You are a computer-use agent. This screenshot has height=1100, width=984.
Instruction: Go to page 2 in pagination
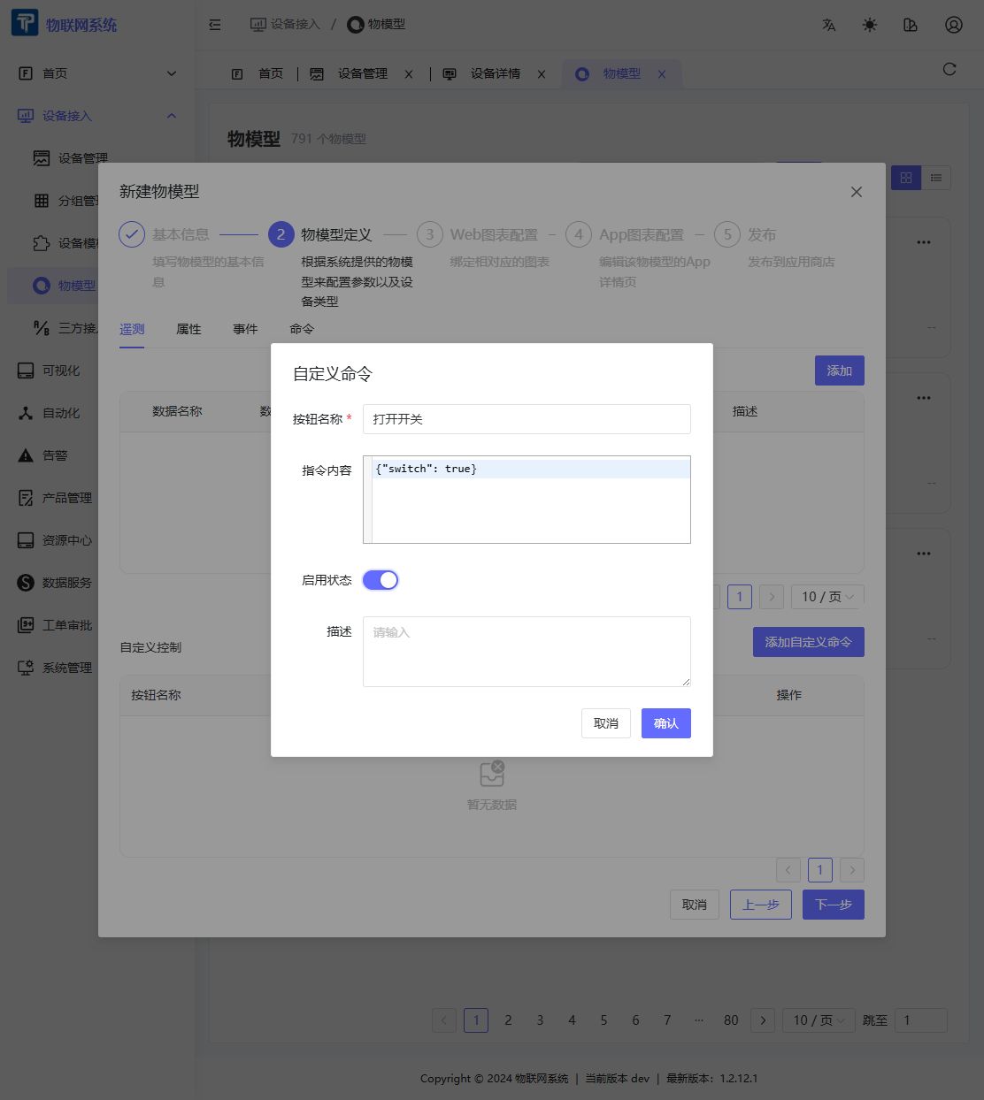click(x=508, y=1020)
